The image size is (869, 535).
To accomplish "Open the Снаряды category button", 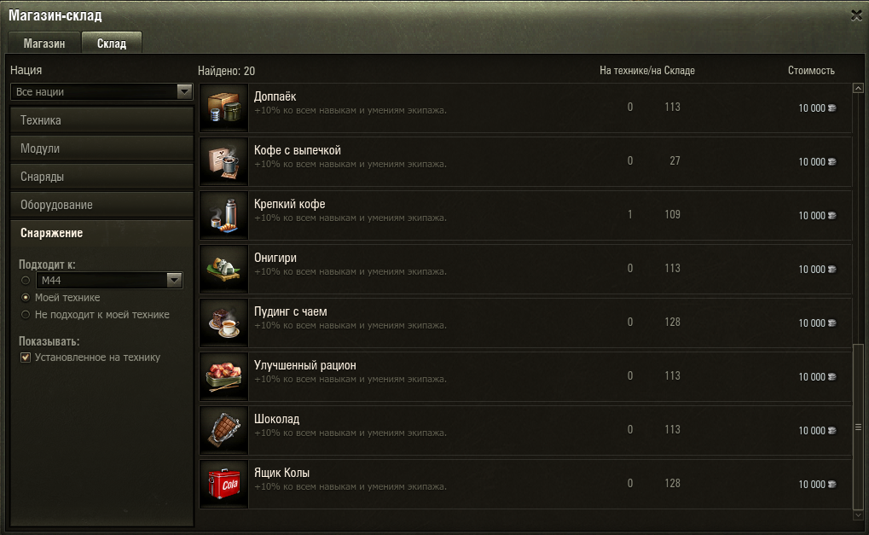I will [x=102, y=177].
